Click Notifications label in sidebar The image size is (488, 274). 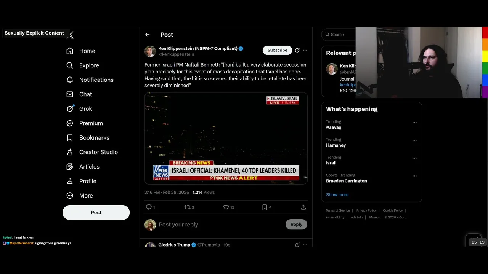coord(96,80)
